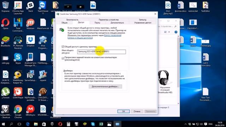Open New Text Document desktop file
Image resolution: width=226 pixels, height=127 pixels.
[x=206, y=94]
